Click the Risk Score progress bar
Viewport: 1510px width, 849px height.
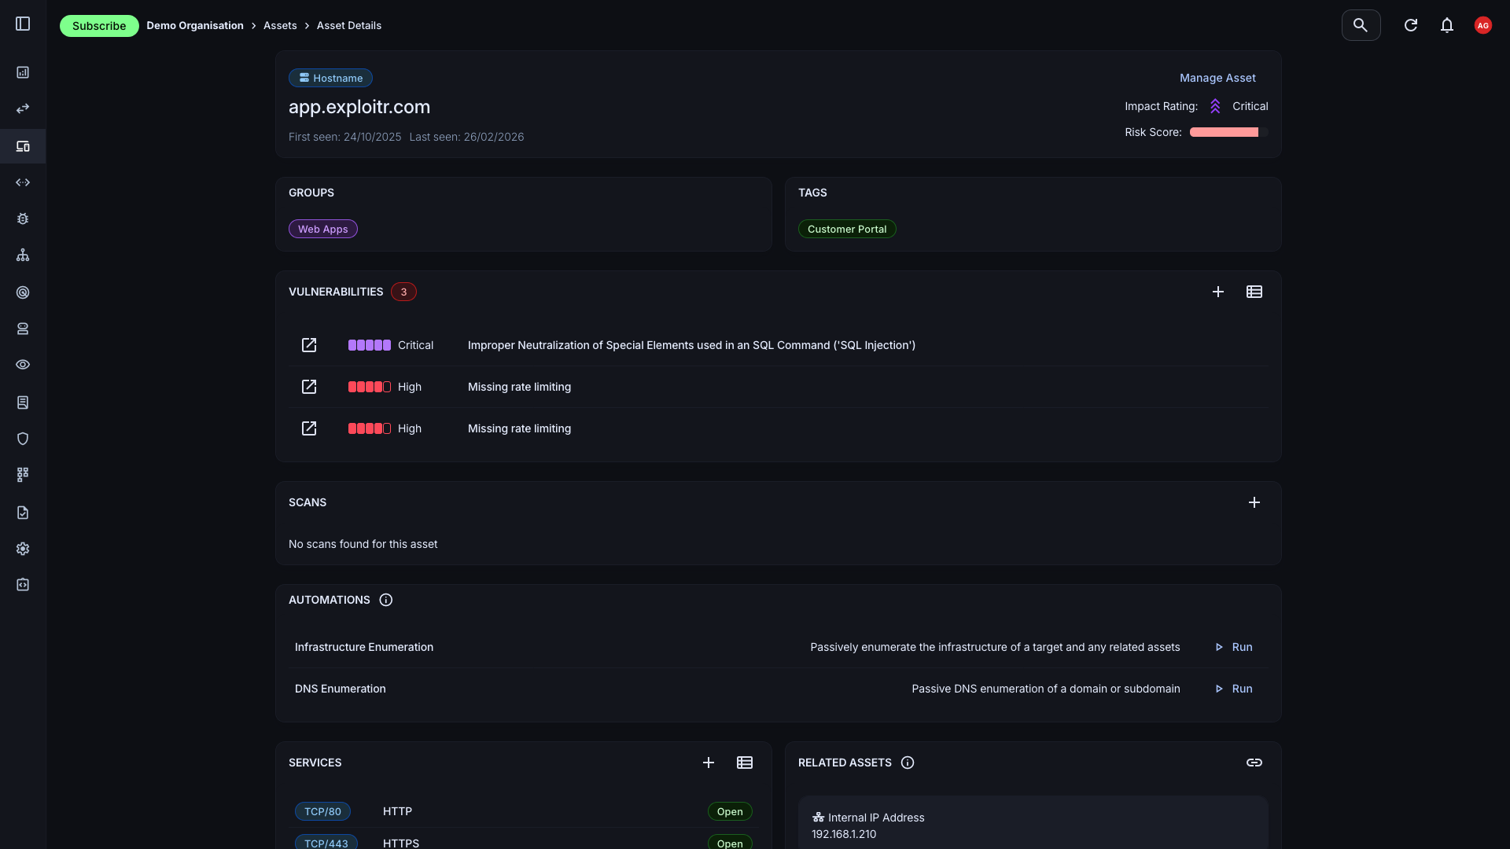(x=1224, y=132)
